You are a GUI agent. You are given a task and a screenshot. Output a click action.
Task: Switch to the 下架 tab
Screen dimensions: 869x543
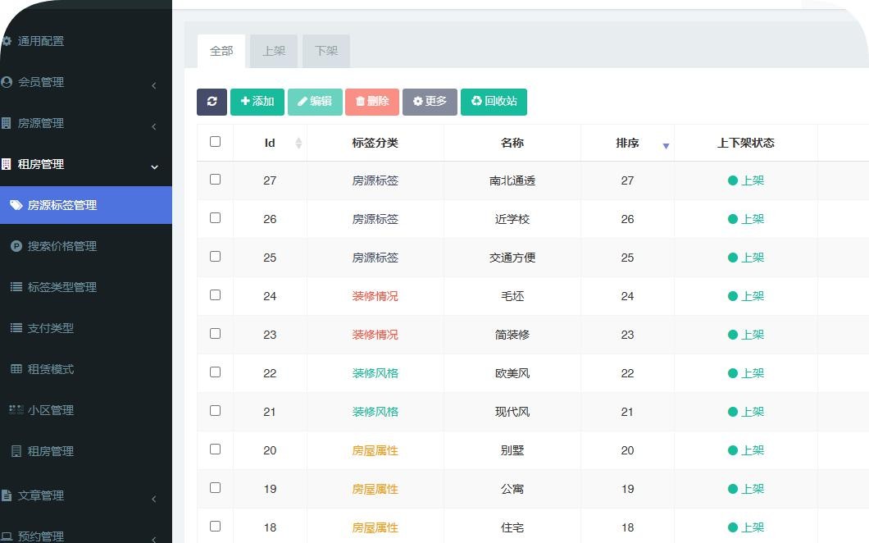point(326,51)
